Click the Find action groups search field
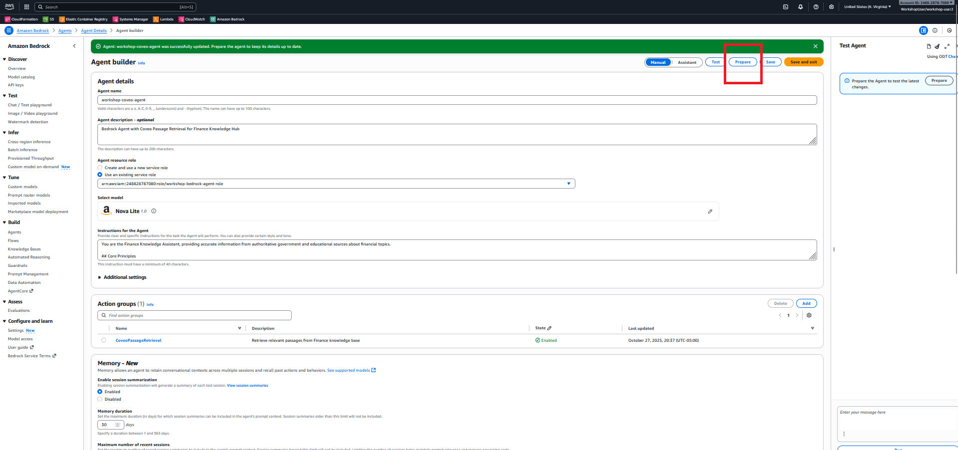Screen dimensions: 958x450 point(195,315)
